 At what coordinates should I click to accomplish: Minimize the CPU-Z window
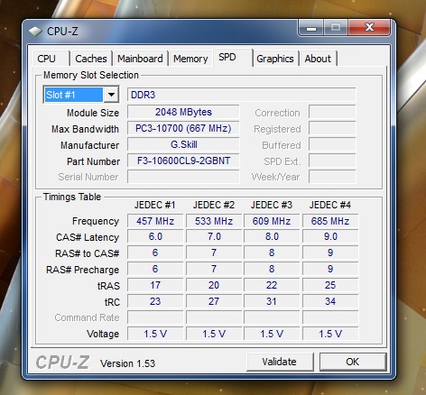click(x=311, y=28)
